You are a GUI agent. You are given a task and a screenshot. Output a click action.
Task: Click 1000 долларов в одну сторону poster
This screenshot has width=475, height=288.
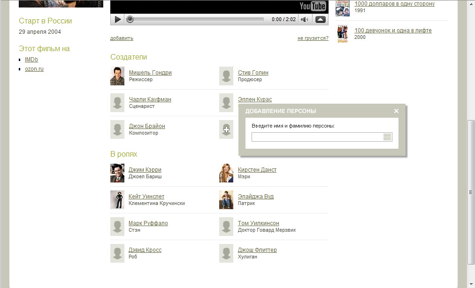click(x=343, y=8)
